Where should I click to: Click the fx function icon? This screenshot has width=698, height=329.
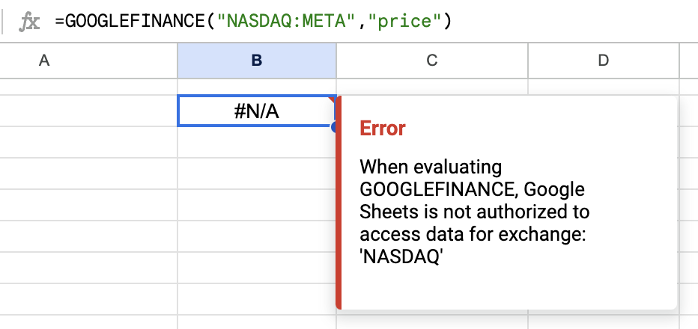coord(29,22)
